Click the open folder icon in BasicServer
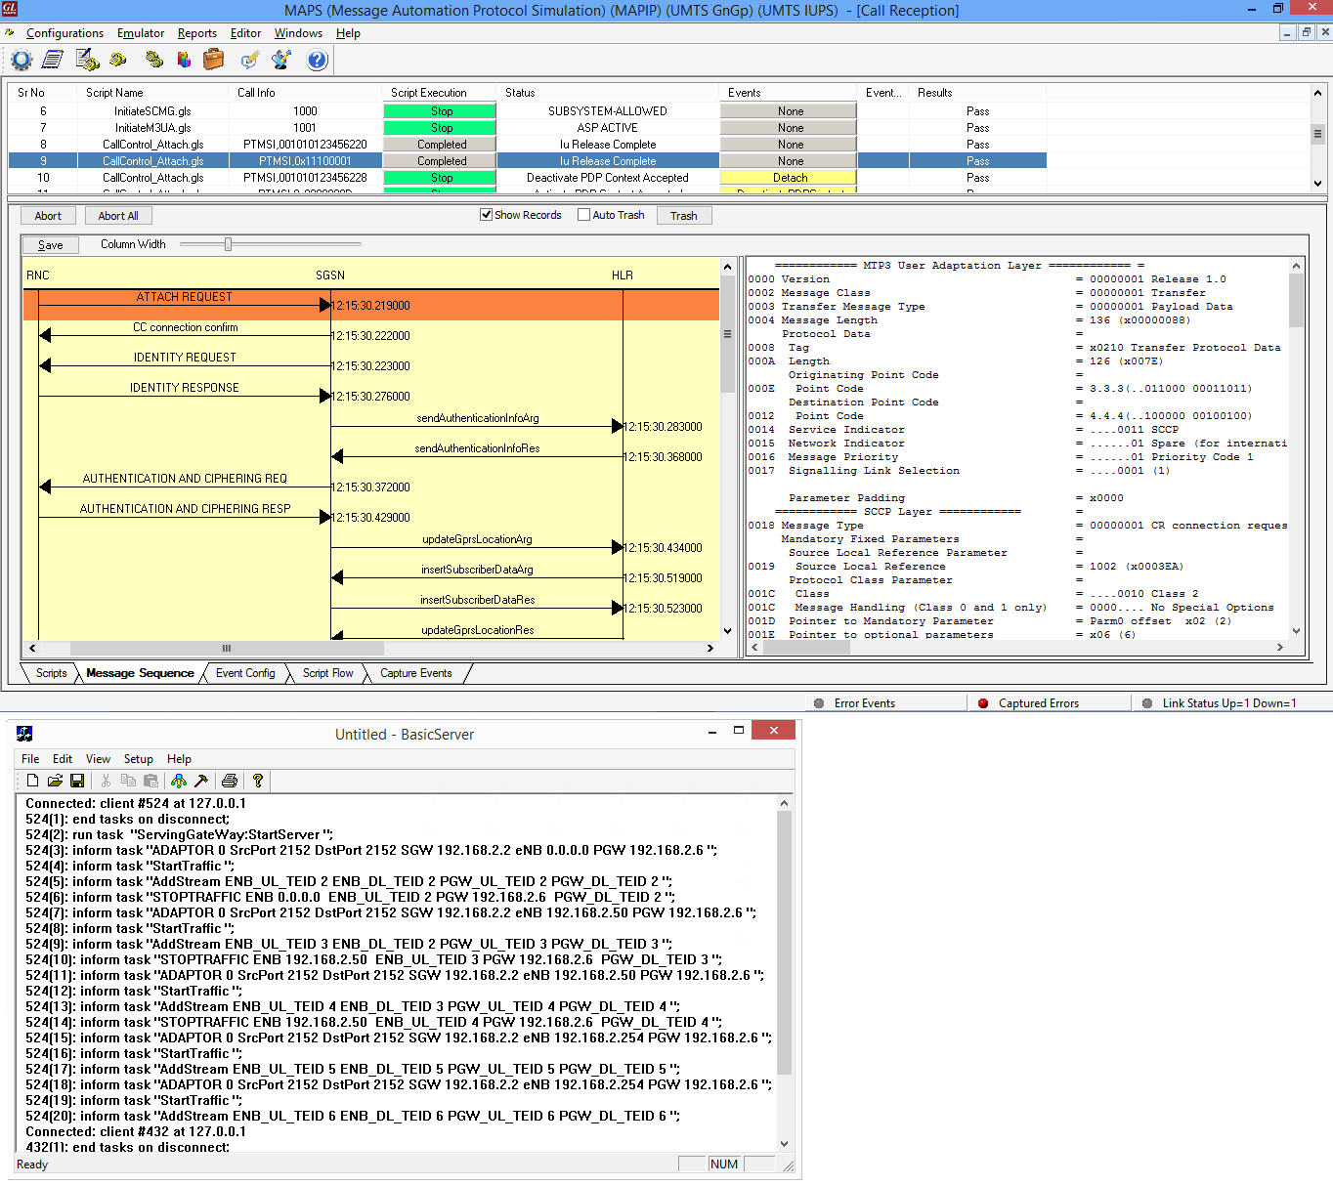Viewport: 1333px width, 1186px height. point(55,781)
